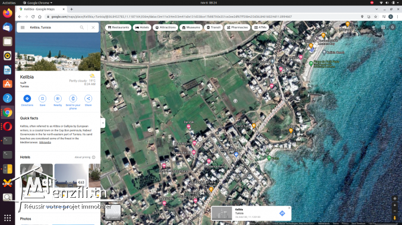Filter map by Museums

pos(191,27)
